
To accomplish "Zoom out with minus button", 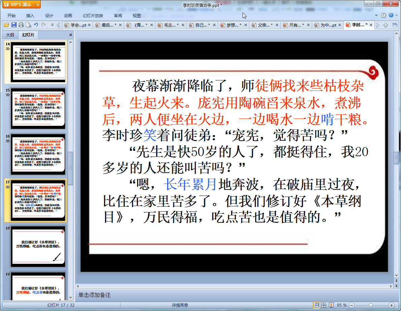I will point(352,305).
